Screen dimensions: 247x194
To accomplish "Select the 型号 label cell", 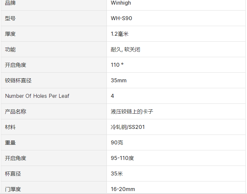I will tap(10, 18).
